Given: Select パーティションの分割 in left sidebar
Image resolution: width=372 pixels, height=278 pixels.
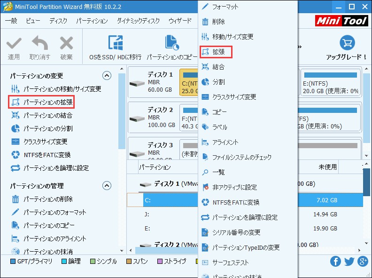Looking at the screenshot, I should click(x=42, y=128).
